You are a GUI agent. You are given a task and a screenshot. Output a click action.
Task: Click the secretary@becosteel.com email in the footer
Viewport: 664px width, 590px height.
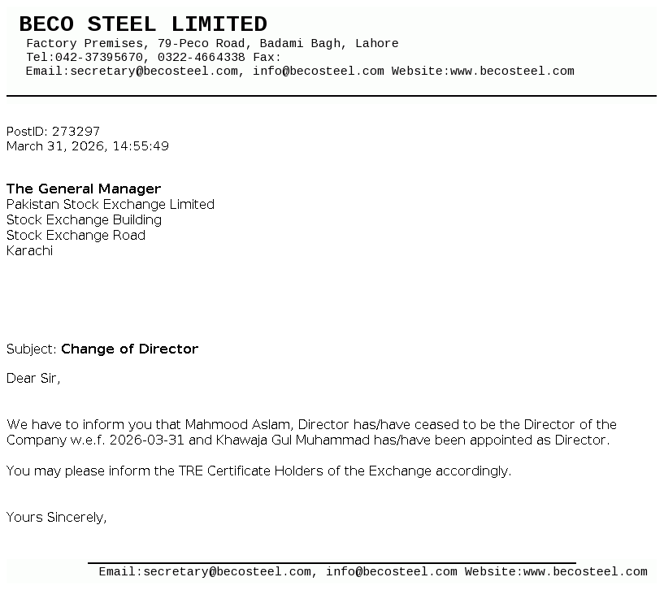click(228, 572)
